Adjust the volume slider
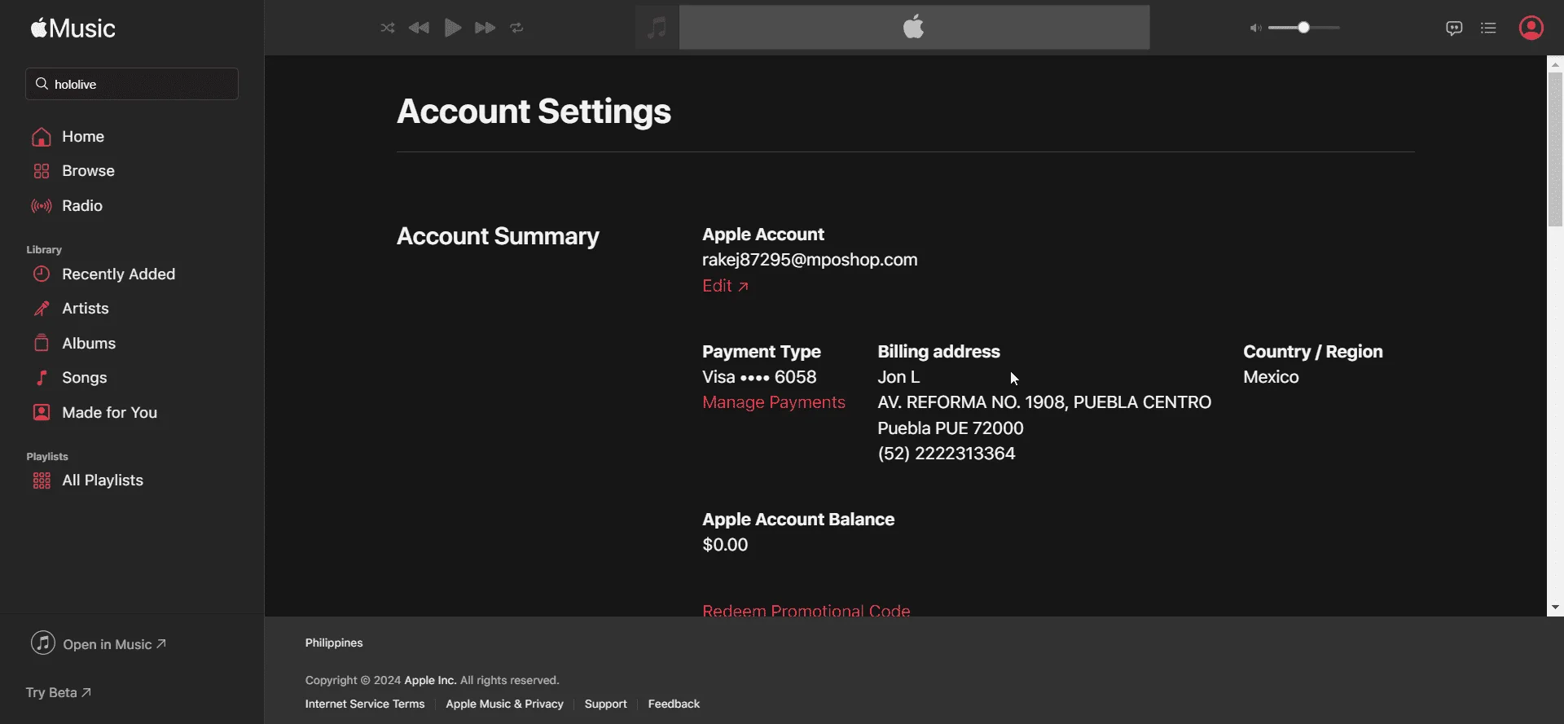1564x724 pixels. [1304, 28]
